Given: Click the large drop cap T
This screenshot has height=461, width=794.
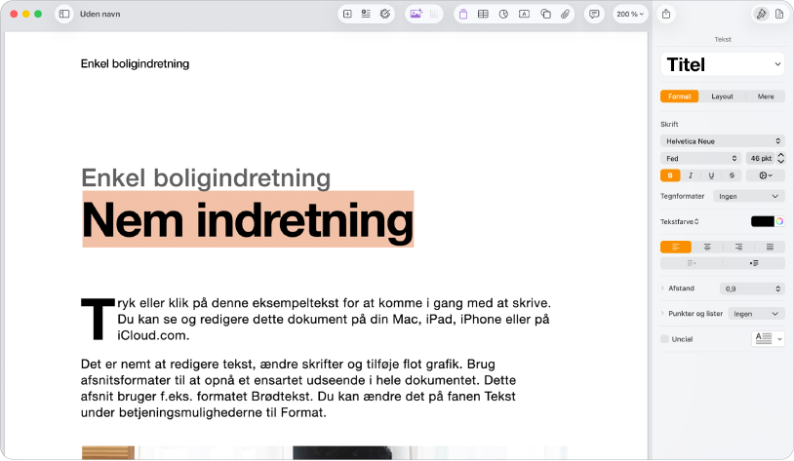Looking at the screenshot, I should pyautogui.click(x=98, y=319).
